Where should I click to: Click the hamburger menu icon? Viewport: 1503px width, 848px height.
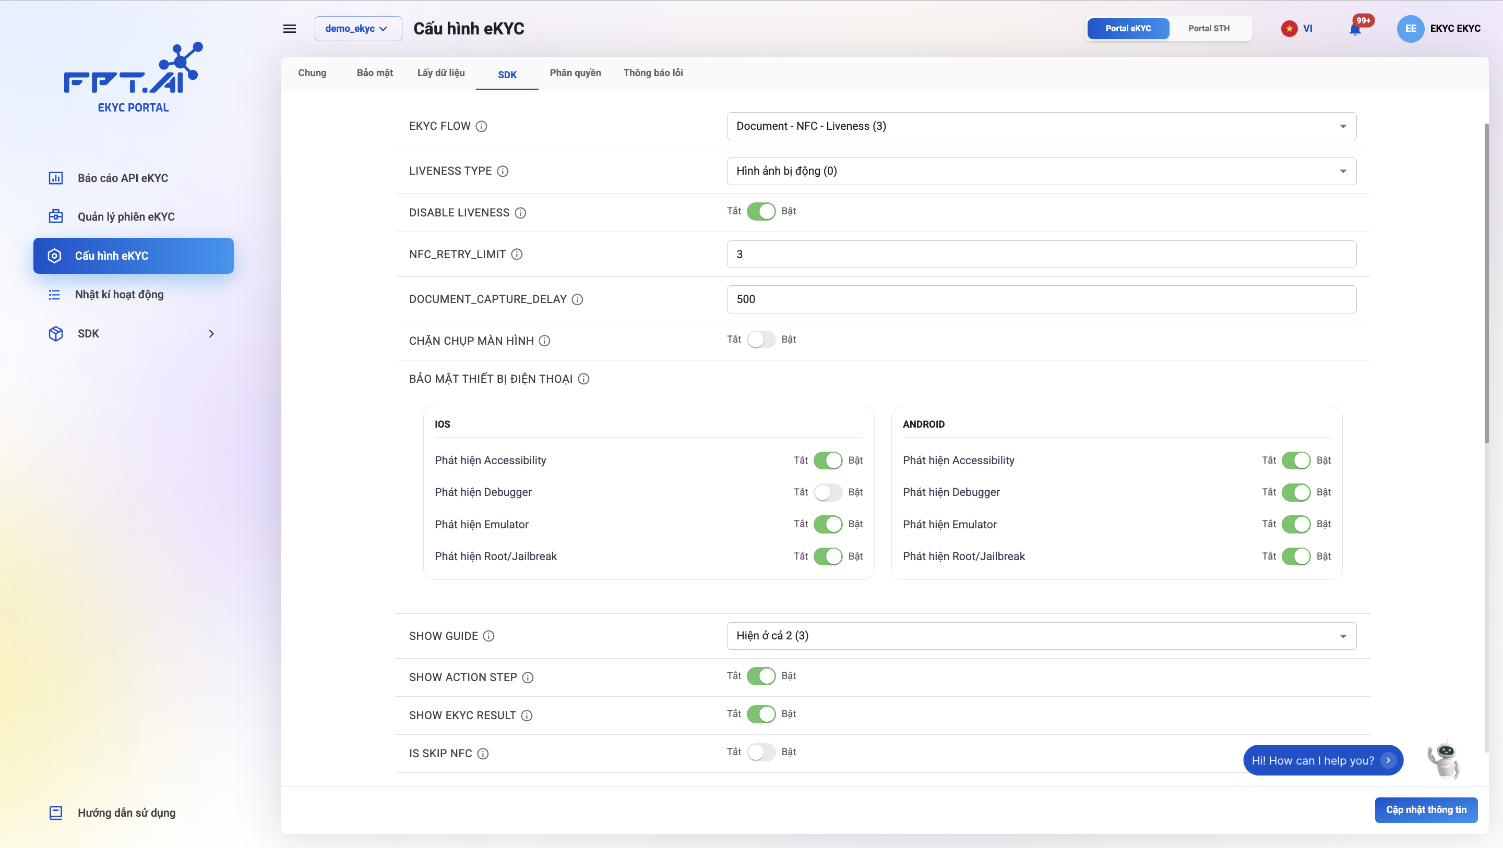tap(290, 29)
